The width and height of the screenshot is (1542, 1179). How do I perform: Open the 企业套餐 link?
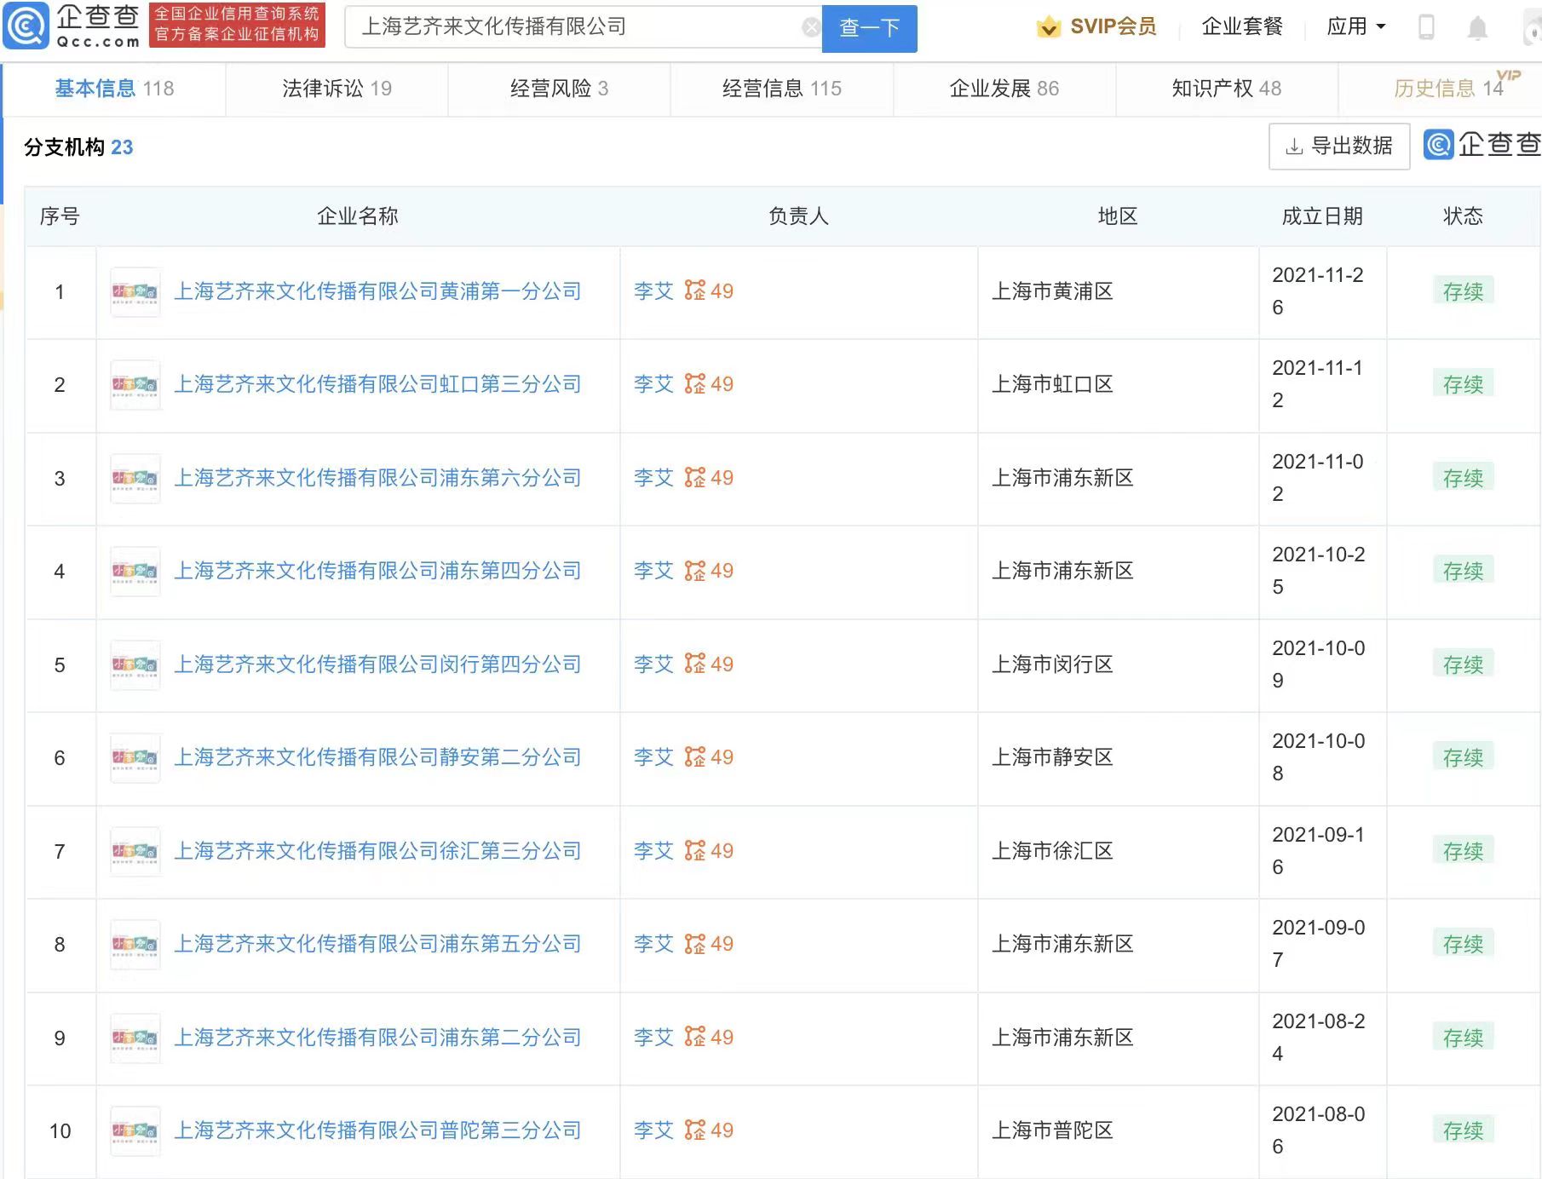click(x=1241, y=26)
